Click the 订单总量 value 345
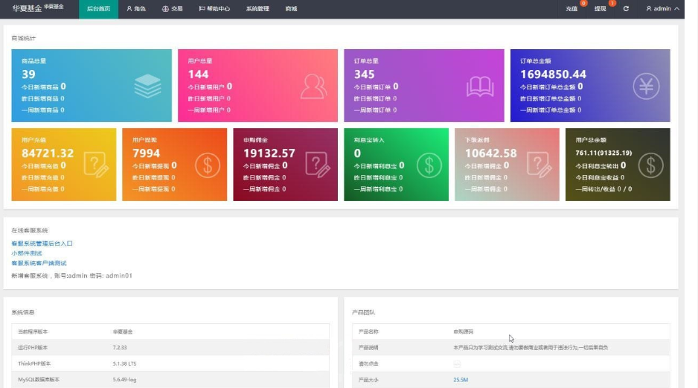This screenshot has width=698, height=388. point(364,74)
